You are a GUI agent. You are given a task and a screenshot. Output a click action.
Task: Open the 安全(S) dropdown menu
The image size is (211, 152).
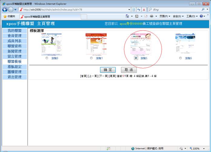(x=178, y=16)
